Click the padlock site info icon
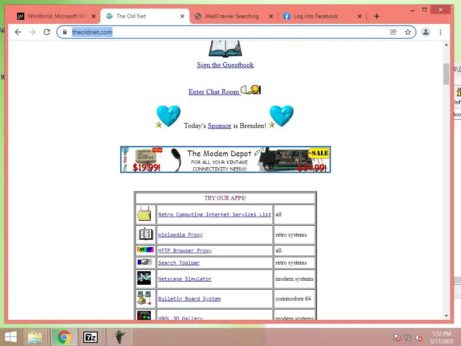The image size is (461, 346). pyautogui.click(x=65, y=32)
